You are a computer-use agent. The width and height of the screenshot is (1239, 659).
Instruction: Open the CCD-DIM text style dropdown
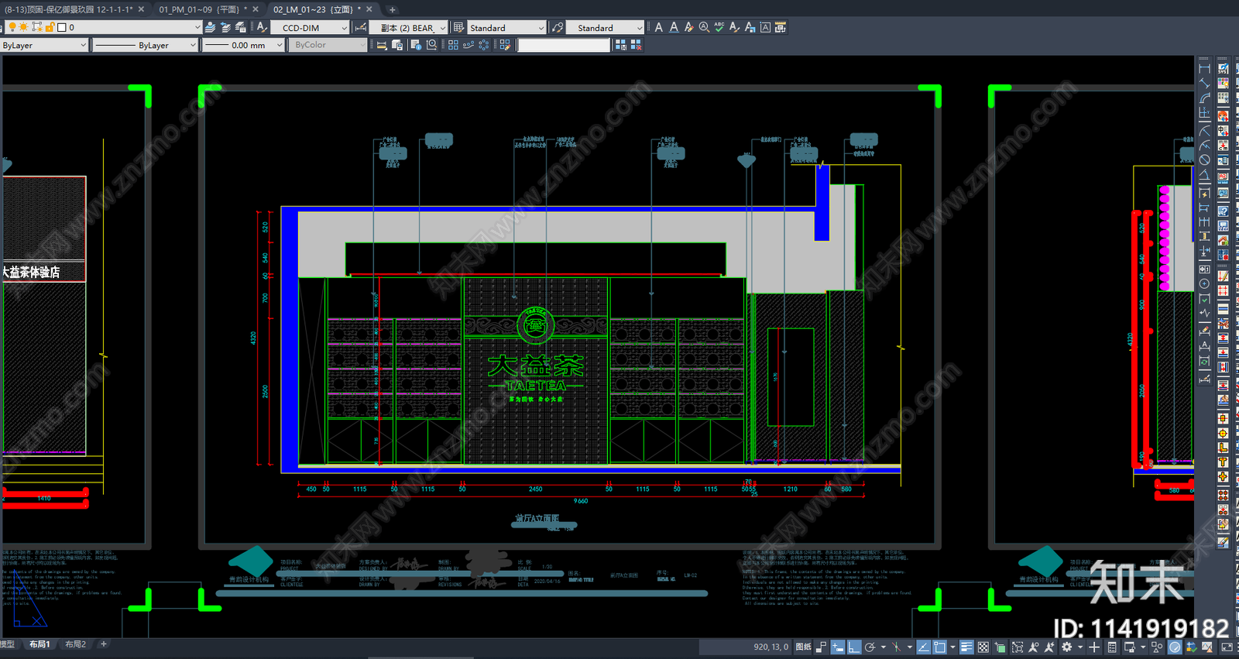coord(345,27)
